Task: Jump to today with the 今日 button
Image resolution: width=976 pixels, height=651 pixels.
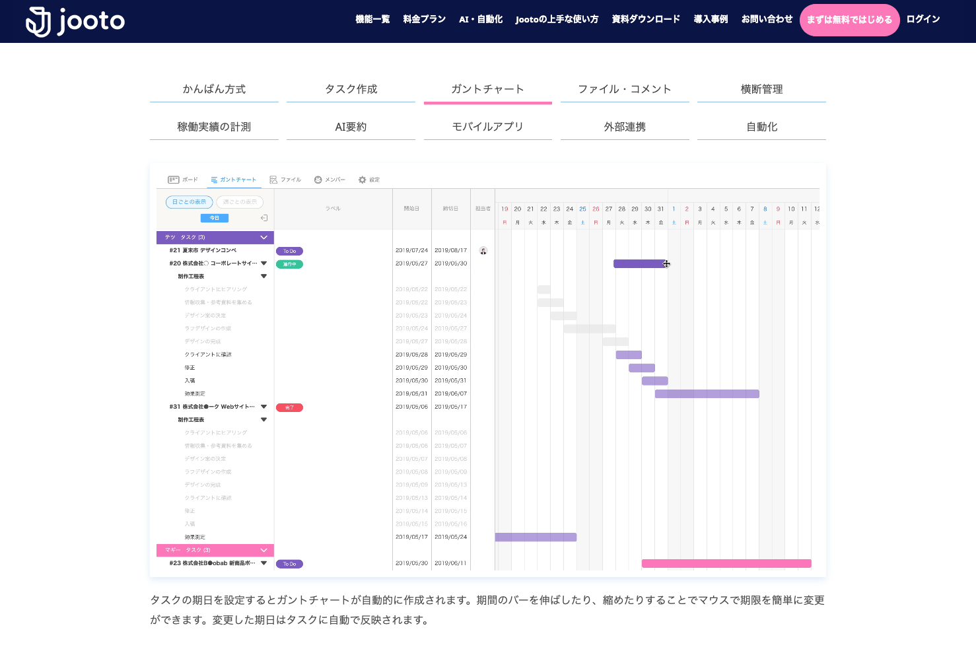Action: point(215,218)
